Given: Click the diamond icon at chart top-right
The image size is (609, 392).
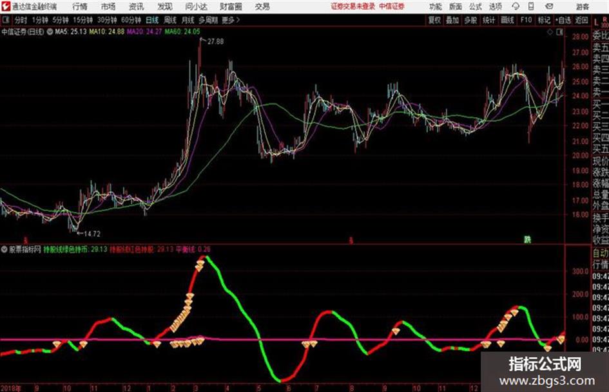Looking at the screenshot, I should pyautogui.click(x=550, y=32).
